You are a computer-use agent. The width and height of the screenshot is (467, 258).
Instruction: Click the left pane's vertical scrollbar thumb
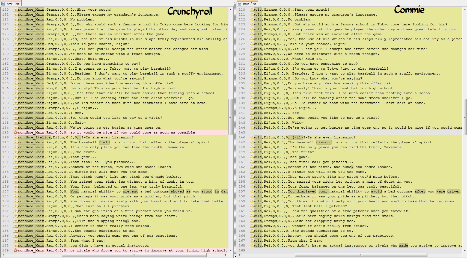click(x=230, y=117)
